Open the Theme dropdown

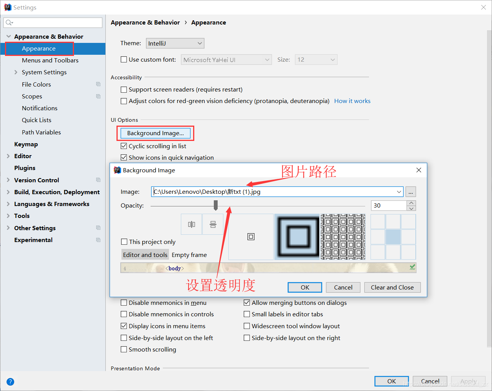coord(175,43)
